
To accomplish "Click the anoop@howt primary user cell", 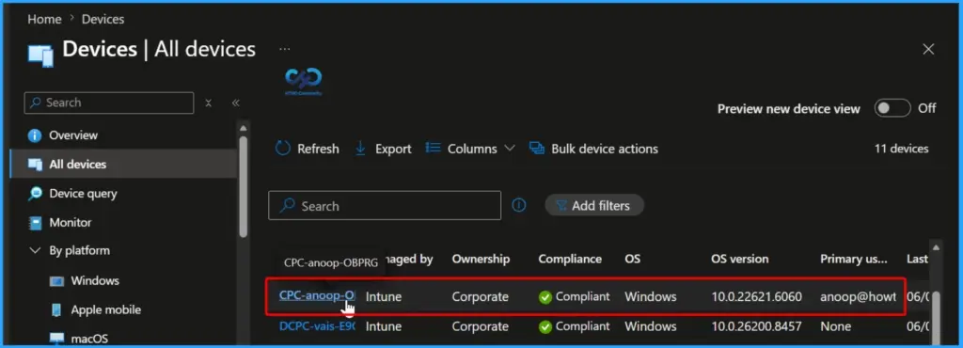I will point(858,297).
